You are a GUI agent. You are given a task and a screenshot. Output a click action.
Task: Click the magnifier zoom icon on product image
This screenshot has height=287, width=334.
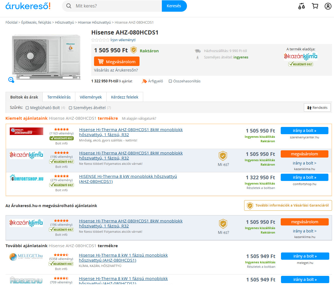coord(11,80)
